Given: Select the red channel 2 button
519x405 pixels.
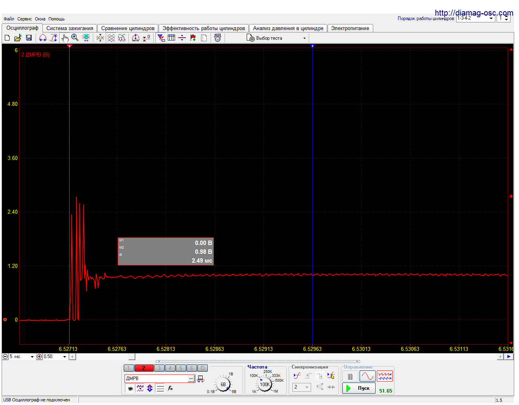Looking at the screenshot, I should tap(144, 368).
